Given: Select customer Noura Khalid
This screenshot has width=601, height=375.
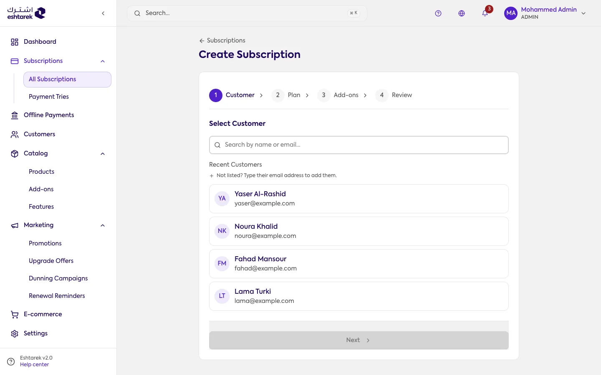Looking at the screenshot, I should coord(359,231).
